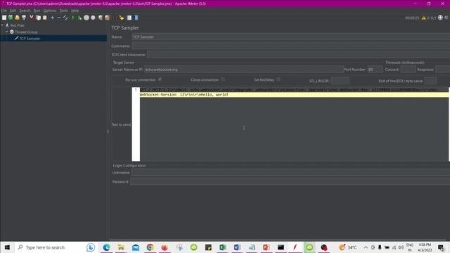
Task: Select TCP Sampler tree node
Action: (x=30, y=39)
